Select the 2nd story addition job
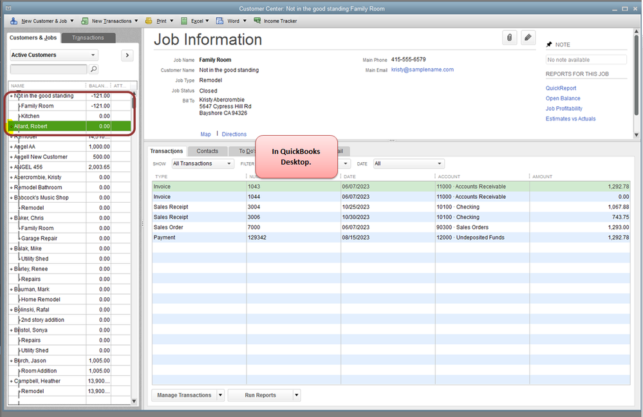 click(x=70, y=320)
